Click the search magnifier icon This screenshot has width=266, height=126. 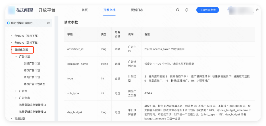pyautogui.click(x=178, y=10)
